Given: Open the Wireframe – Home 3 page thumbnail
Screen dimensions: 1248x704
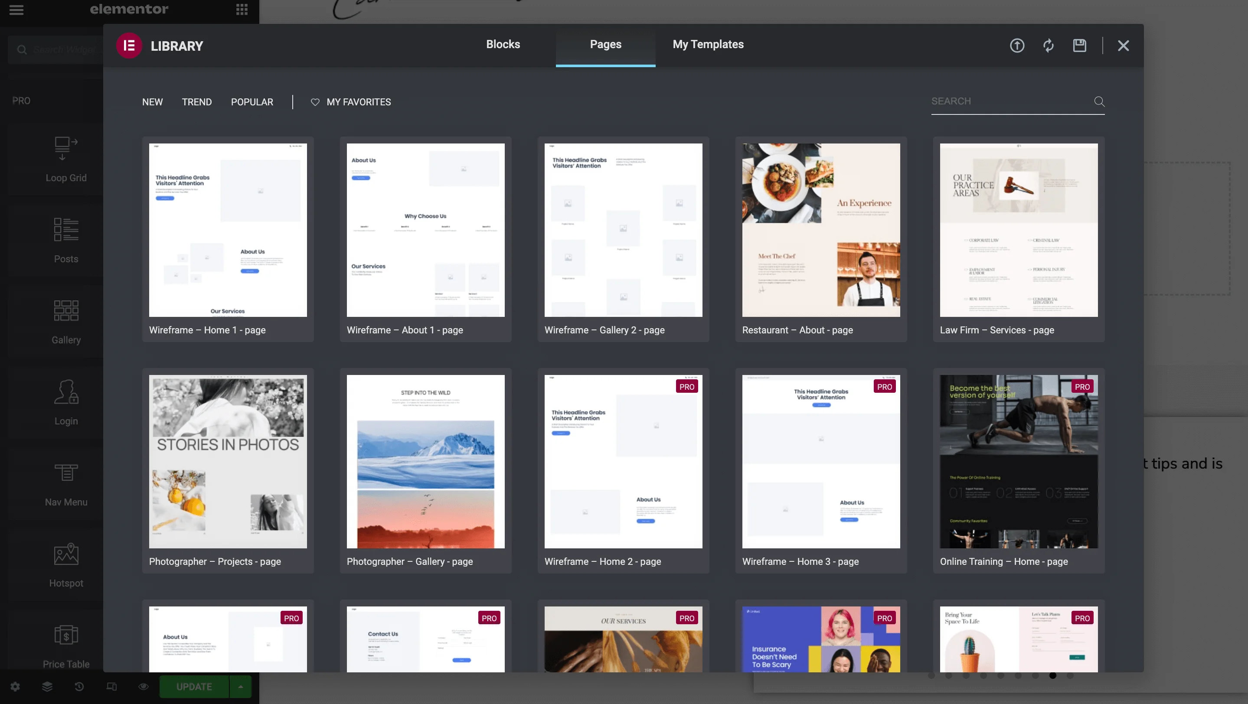Looking at the screenshot, I should click(821, 461).
